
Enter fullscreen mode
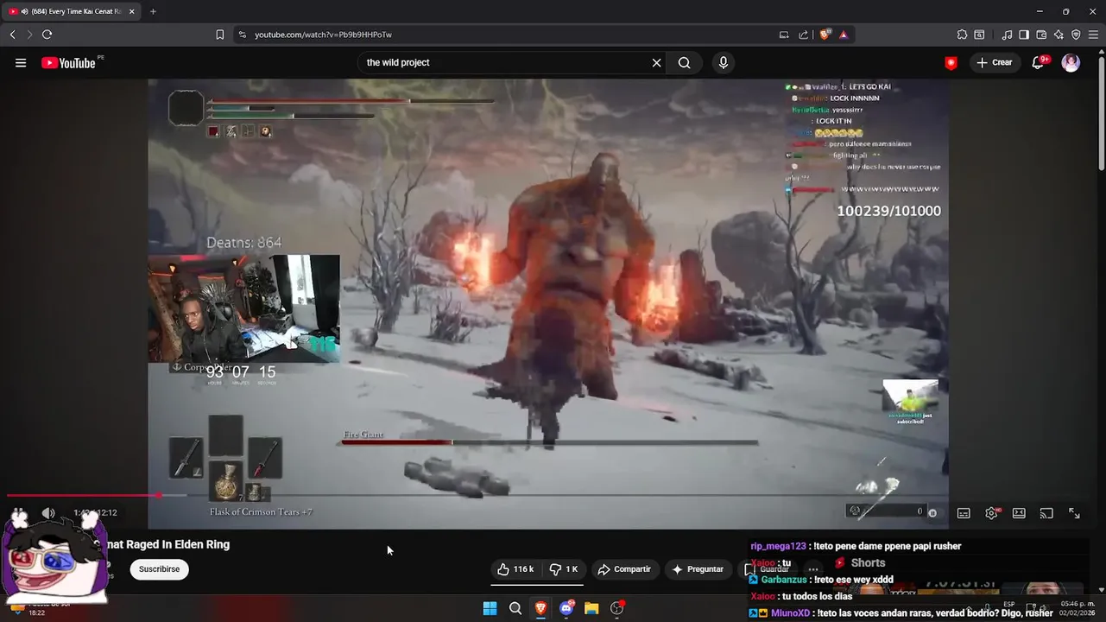[x=1074, y=513]
